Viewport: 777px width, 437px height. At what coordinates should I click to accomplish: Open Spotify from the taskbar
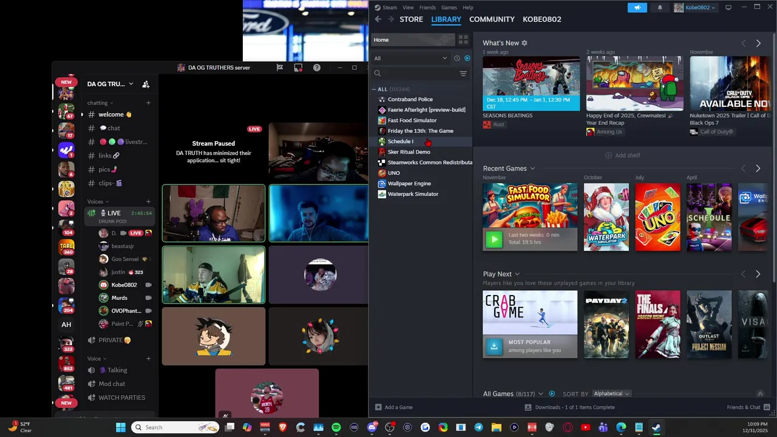pyautogui.click(x=336, y=427)
